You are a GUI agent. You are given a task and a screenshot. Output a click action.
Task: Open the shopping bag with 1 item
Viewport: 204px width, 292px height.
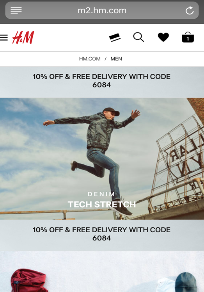point(188,37)
